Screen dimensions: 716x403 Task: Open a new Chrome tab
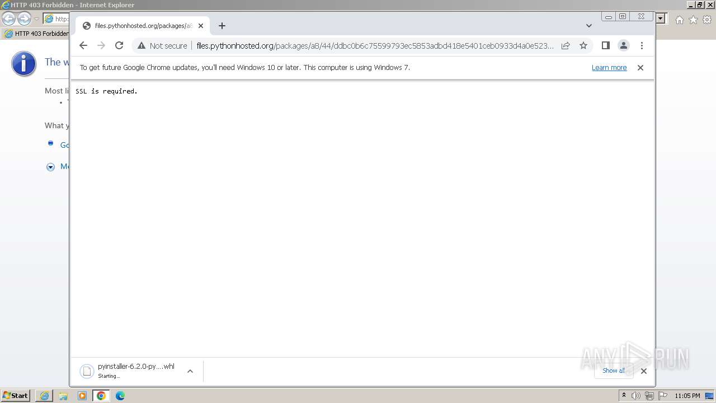222,26
